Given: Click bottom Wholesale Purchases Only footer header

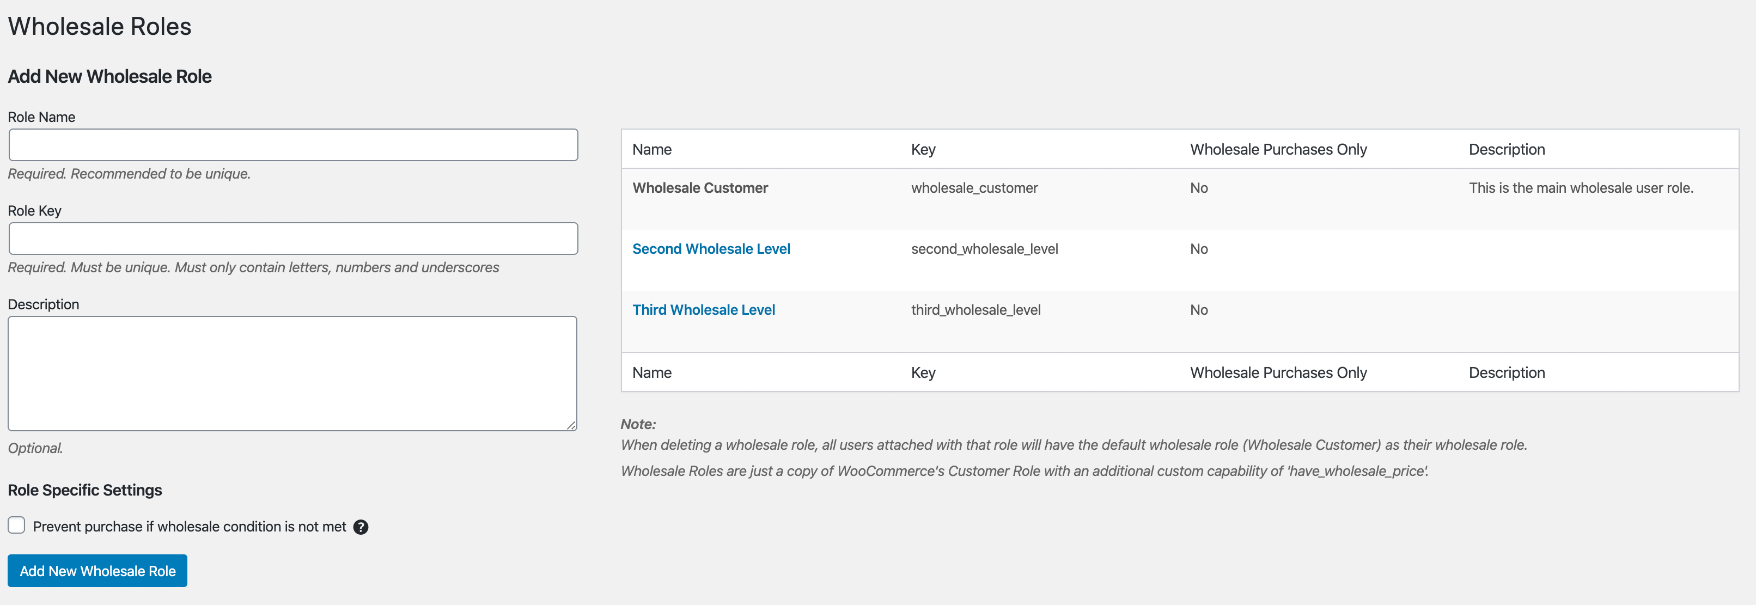Looking at the screenshot, I should point(1278,372).
